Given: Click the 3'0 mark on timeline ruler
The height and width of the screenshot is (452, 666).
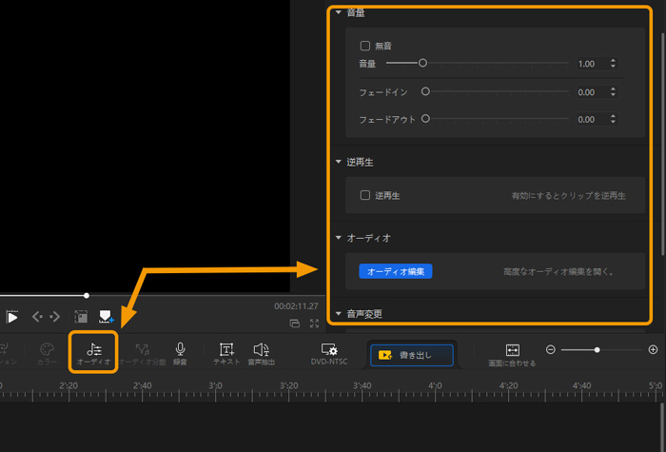Looking at the screenshot, I should pyautogui.click(x=215, y=385).
